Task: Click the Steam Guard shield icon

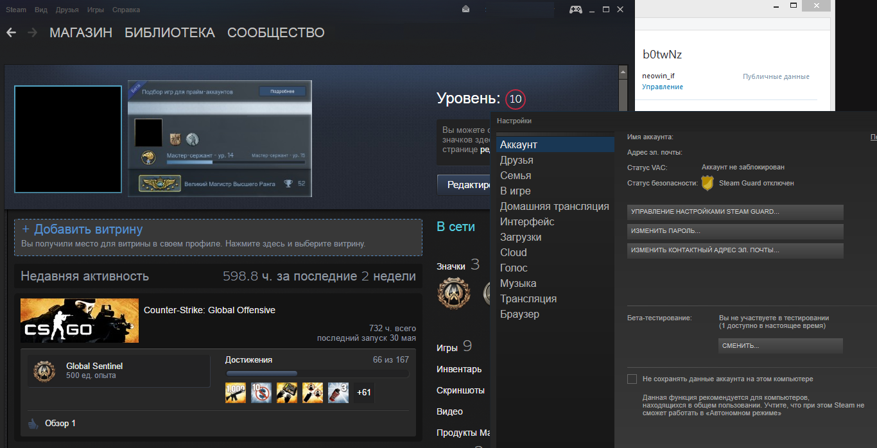Action: [707, 184]
